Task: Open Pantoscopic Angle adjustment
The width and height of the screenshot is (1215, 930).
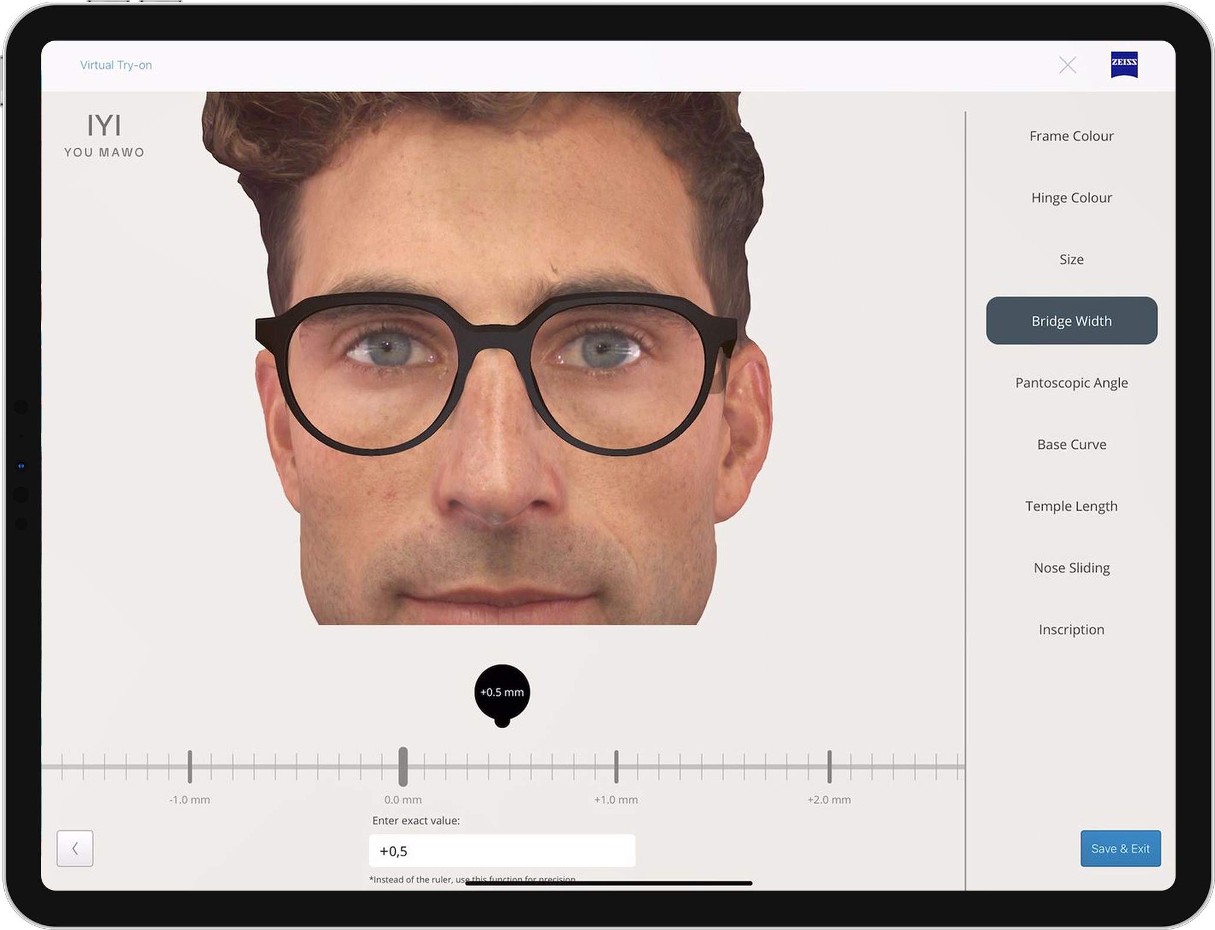Action: pos(1071,383)
